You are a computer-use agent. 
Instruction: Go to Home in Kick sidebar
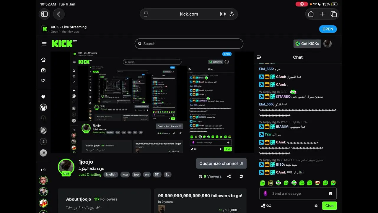coord(43,60)
